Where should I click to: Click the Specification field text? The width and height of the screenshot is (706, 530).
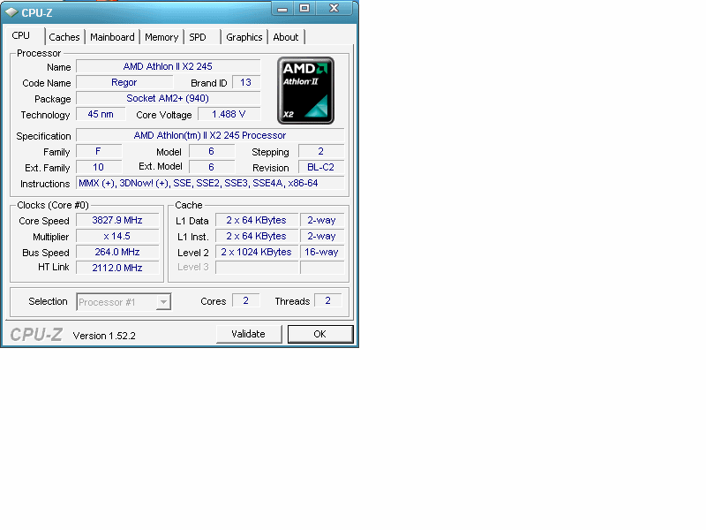point(210,135)
